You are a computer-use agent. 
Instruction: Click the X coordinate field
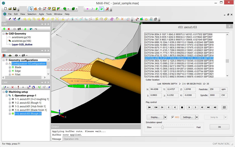click(156, 89)
